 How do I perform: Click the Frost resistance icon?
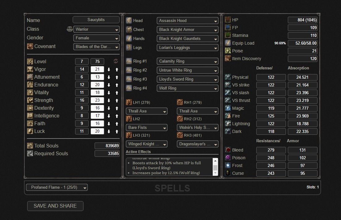pyautogui.click(x=228, y=165)
